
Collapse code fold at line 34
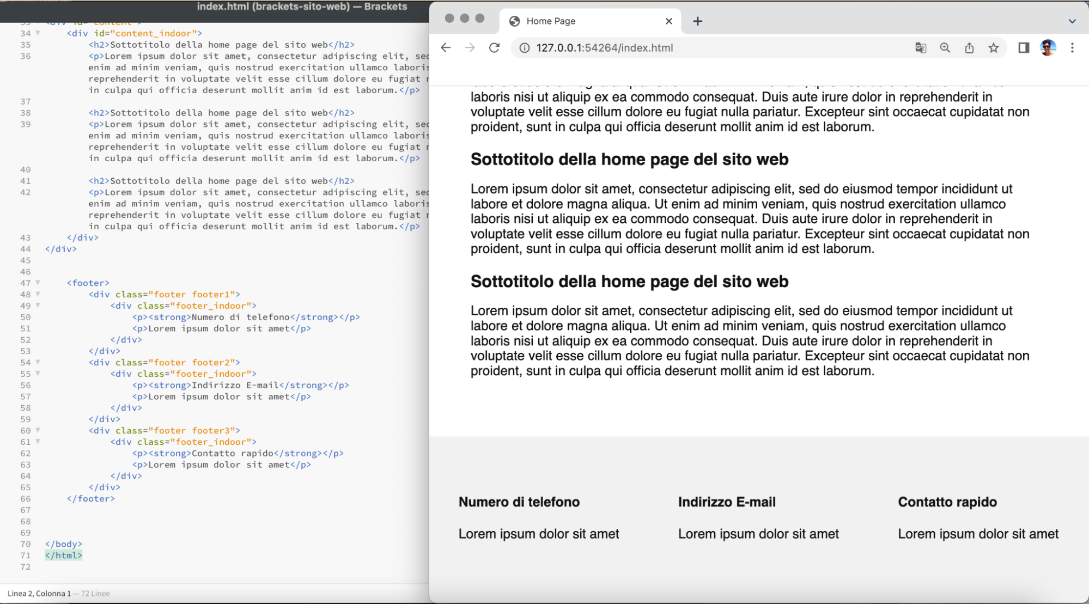point(38,33)
